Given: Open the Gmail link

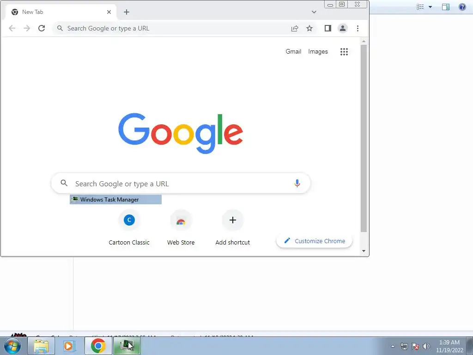Looking at the screenshot, I should pyautogui.click(x=293, y=52).
